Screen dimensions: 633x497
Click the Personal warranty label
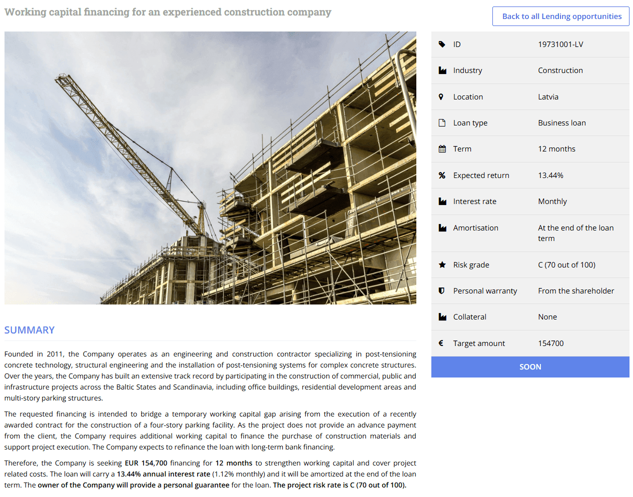point(485,291)
